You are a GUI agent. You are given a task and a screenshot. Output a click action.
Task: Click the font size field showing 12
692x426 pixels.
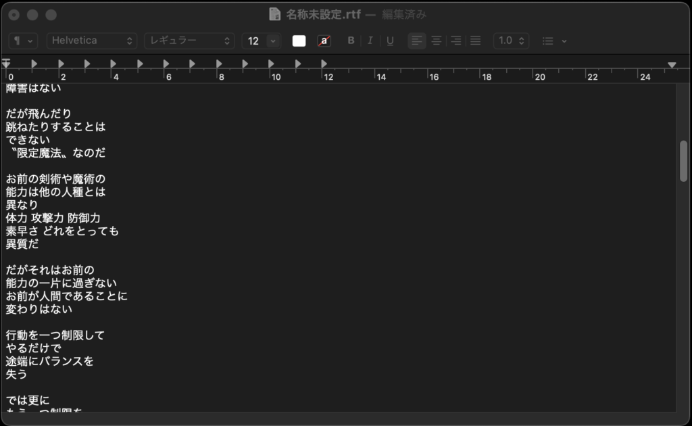254,41
